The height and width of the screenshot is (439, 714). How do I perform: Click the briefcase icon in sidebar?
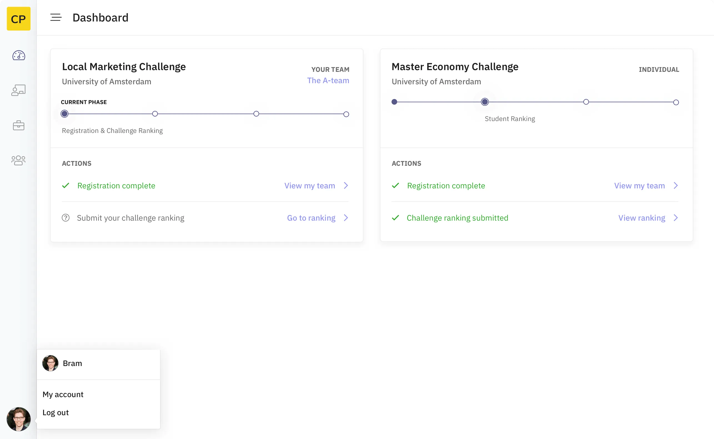pos(18,125)
